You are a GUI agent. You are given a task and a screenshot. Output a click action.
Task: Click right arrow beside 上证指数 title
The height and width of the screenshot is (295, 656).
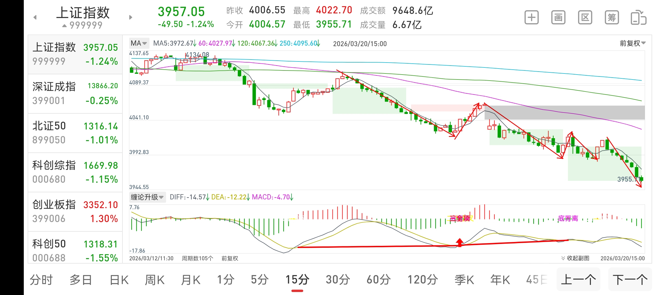(x=131, y=17)
